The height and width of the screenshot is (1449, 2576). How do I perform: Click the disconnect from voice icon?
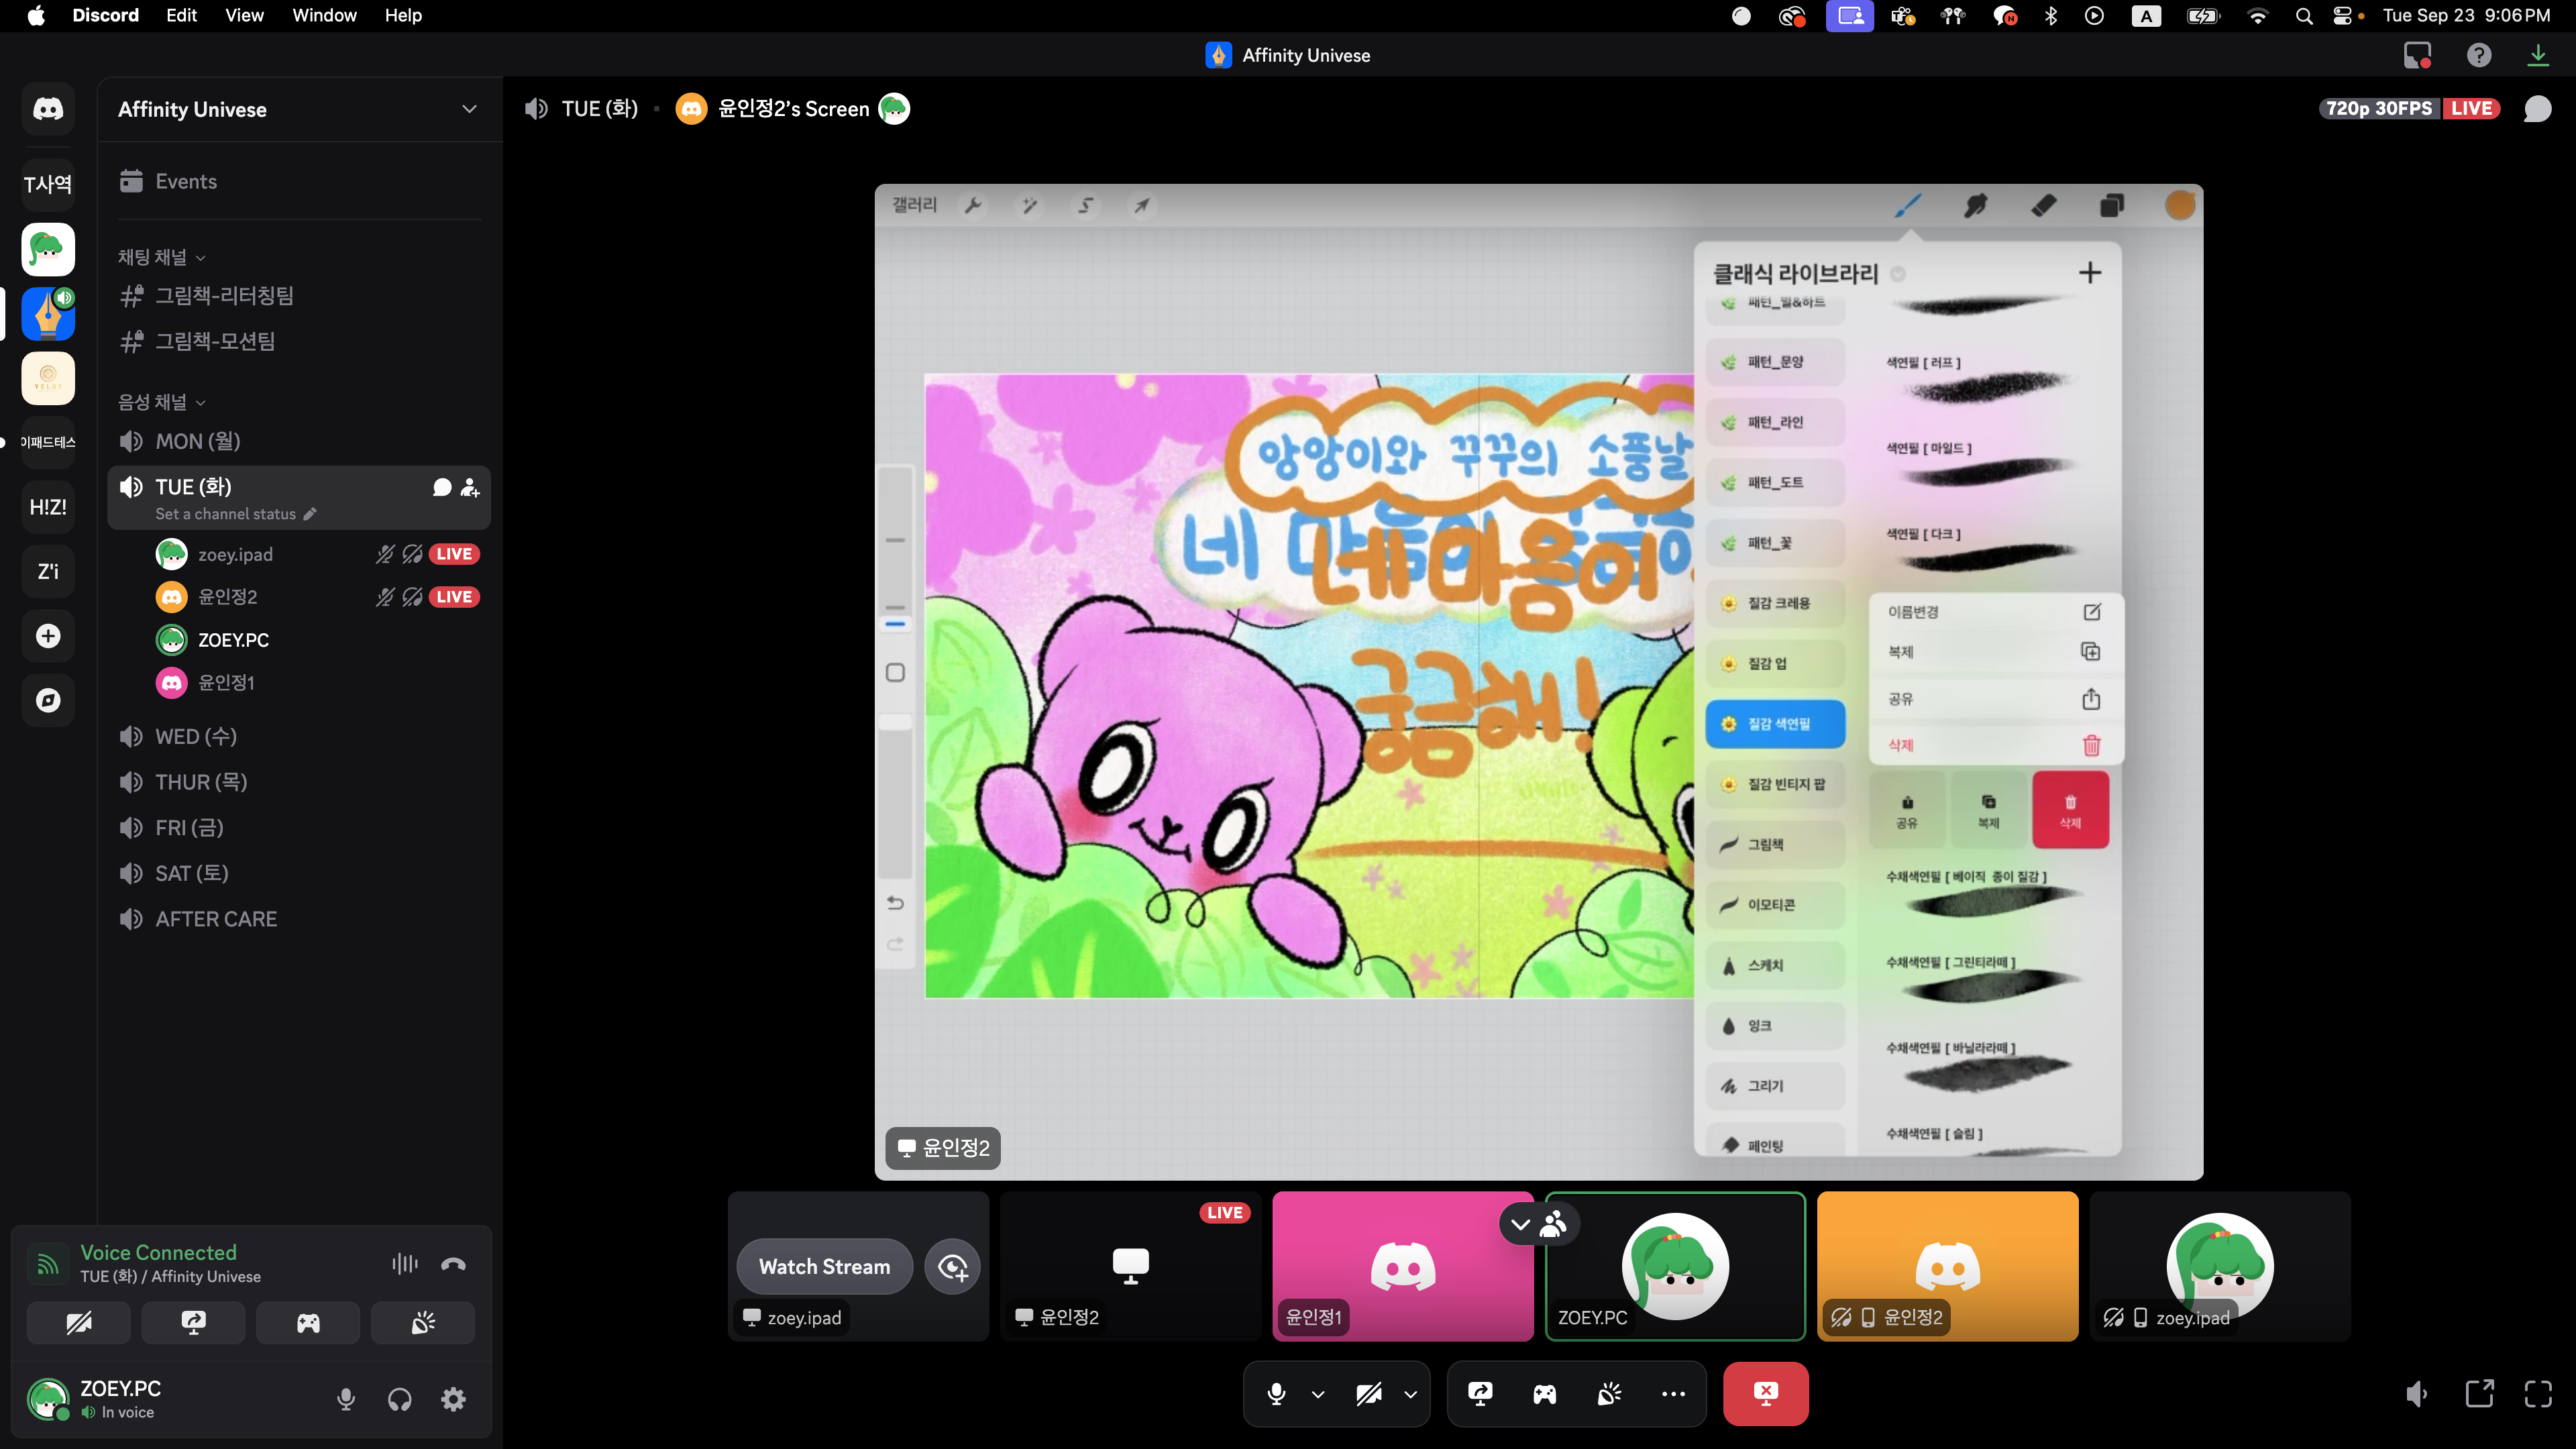[x=453, y=1264]
